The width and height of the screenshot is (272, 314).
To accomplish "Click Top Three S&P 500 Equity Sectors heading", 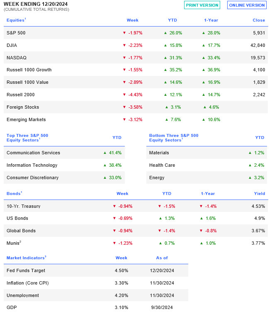I will point(27,138).
